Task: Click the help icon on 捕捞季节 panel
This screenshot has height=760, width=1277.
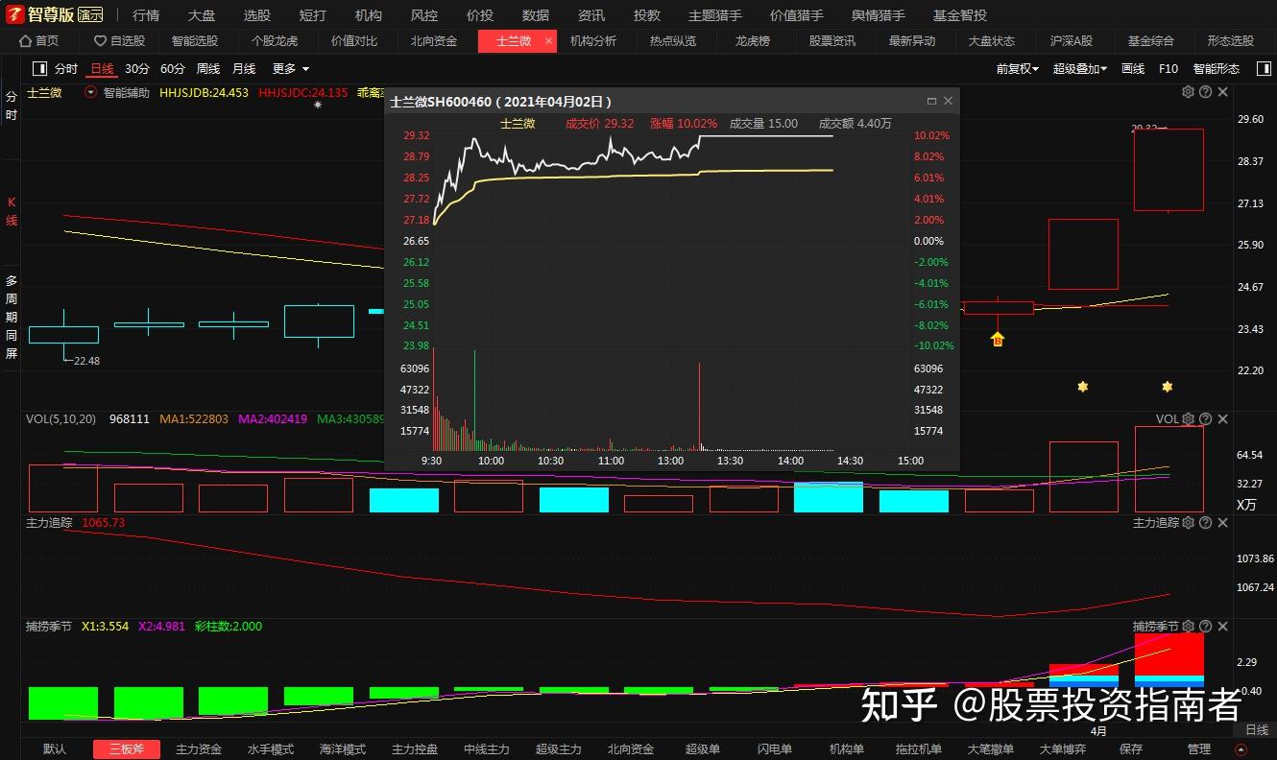Action: pos(1206,626)
